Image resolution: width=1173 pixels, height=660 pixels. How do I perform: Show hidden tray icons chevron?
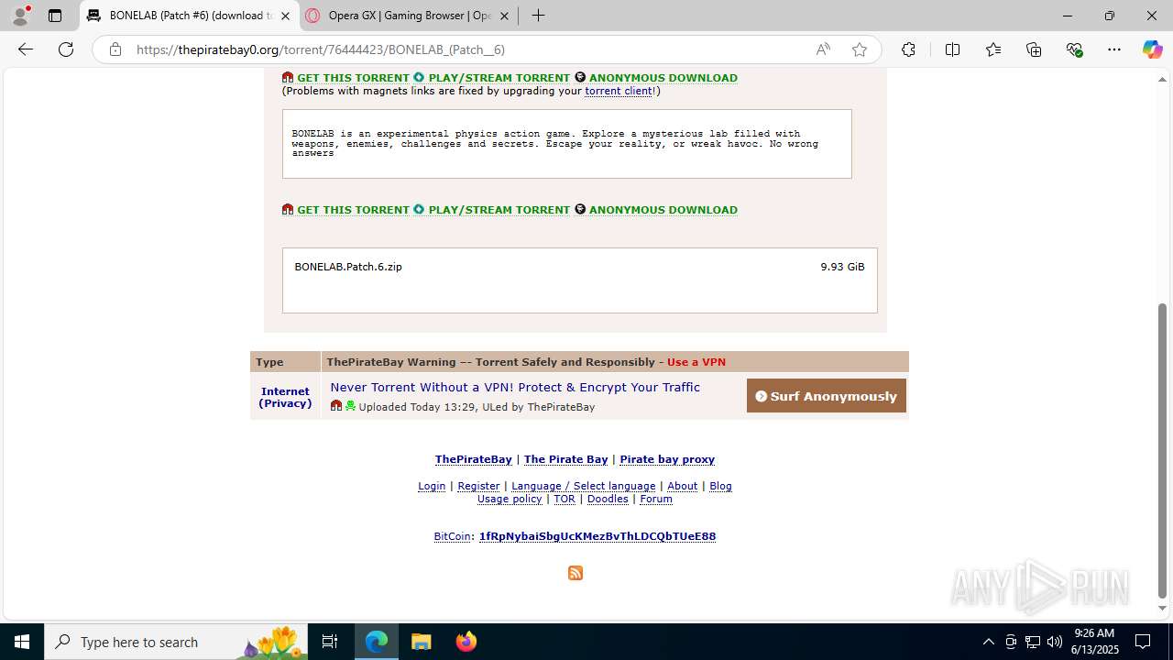(988, 642)
